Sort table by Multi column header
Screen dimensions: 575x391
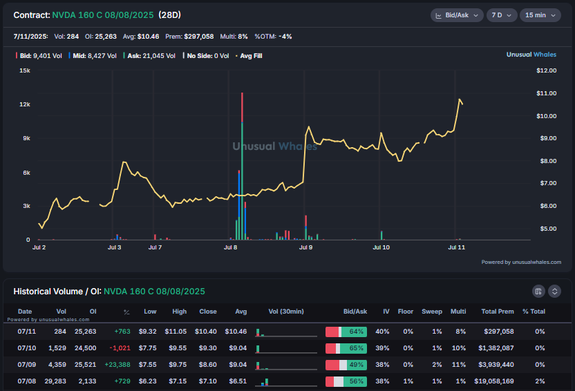coord(458,312)
